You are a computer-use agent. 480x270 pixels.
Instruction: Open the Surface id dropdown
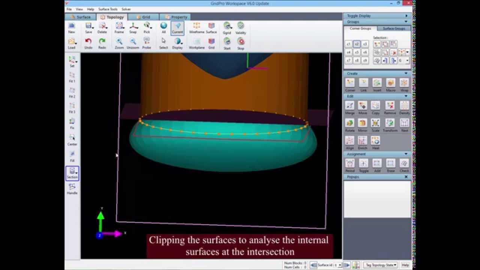coord(340,265)
